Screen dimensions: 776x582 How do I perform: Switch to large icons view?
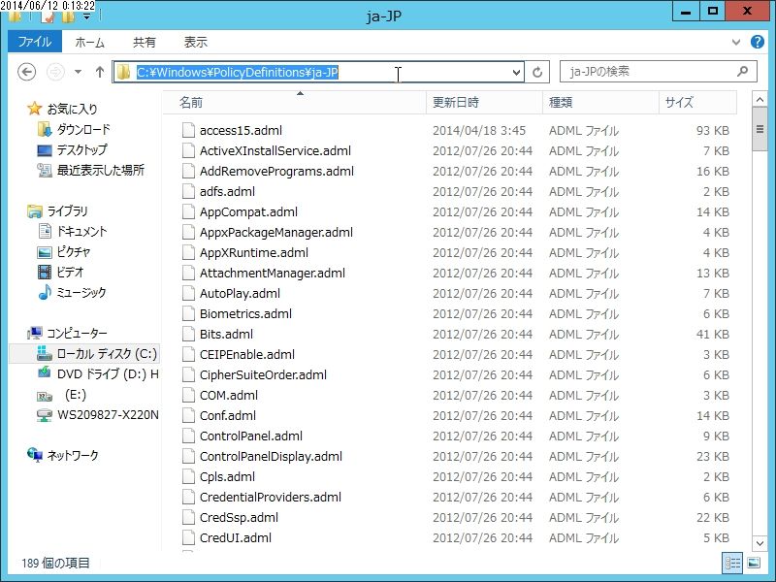[x=754, y=563]
